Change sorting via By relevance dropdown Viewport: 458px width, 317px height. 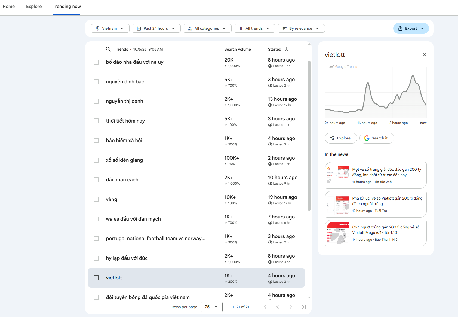pyautogui.click(x=301, y=28)
